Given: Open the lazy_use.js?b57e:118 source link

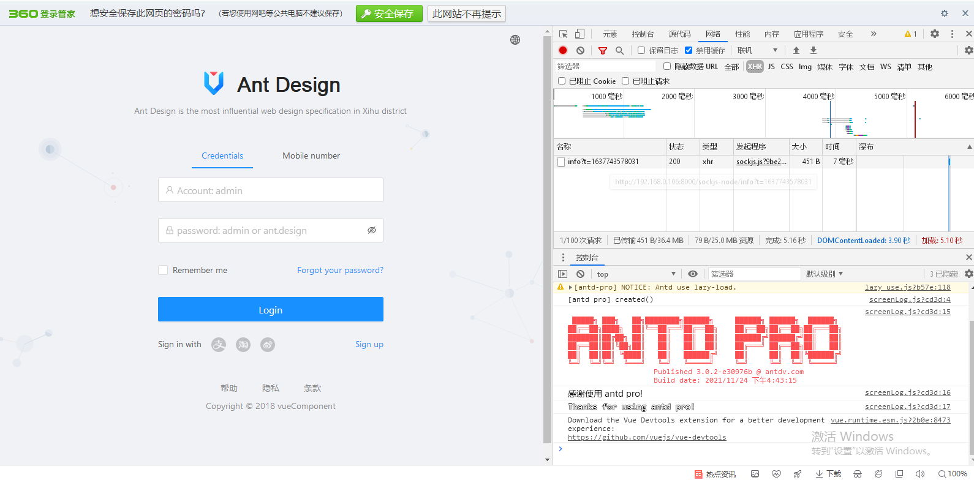Looking at the screenshot, I should click(x=908, y=287).
